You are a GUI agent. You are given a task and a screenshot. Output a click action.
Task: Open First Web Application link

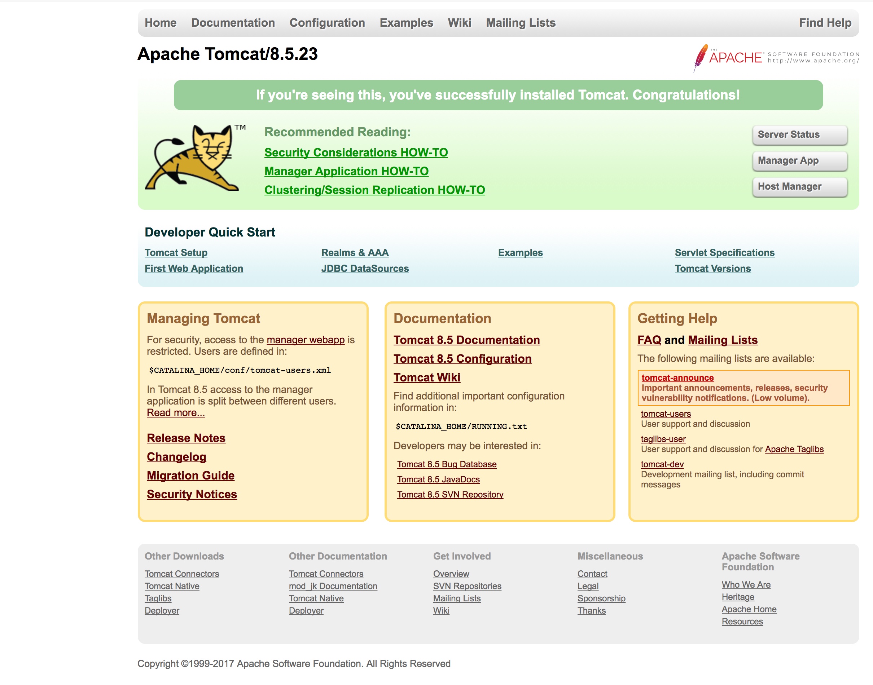point(194,269)
